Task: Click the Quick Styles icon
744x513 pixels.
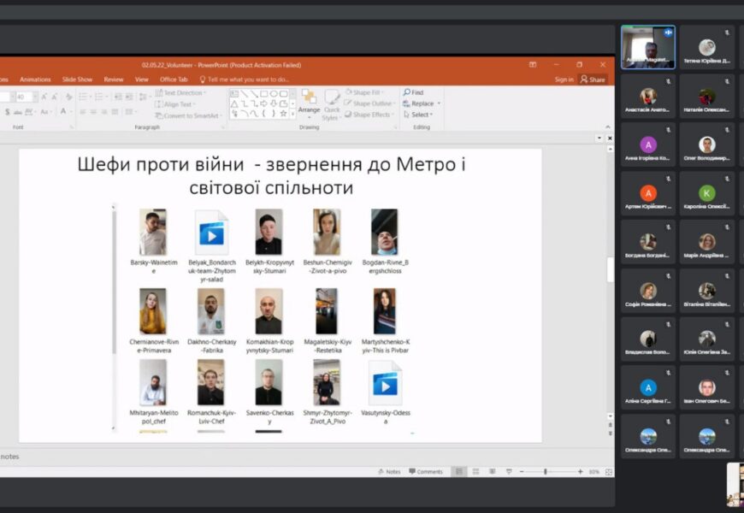Action: tap(331, 104)
